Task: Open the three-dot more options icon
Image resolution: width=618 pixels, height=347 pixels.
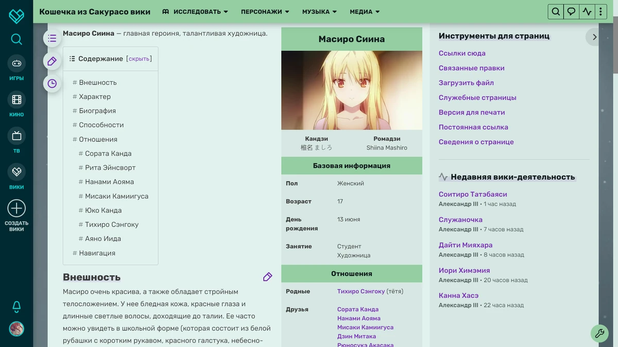Action: 600,11
